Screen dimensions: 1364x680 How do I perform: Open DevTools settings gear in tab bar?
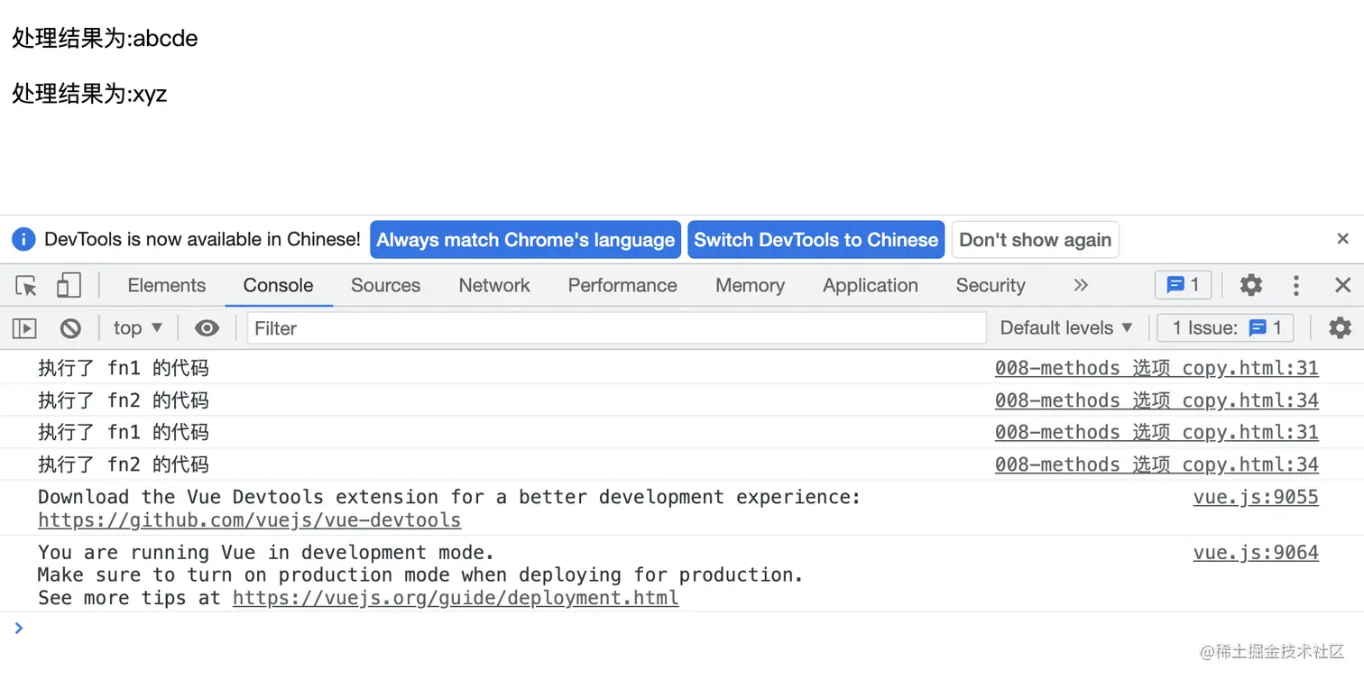[1251, 286]
